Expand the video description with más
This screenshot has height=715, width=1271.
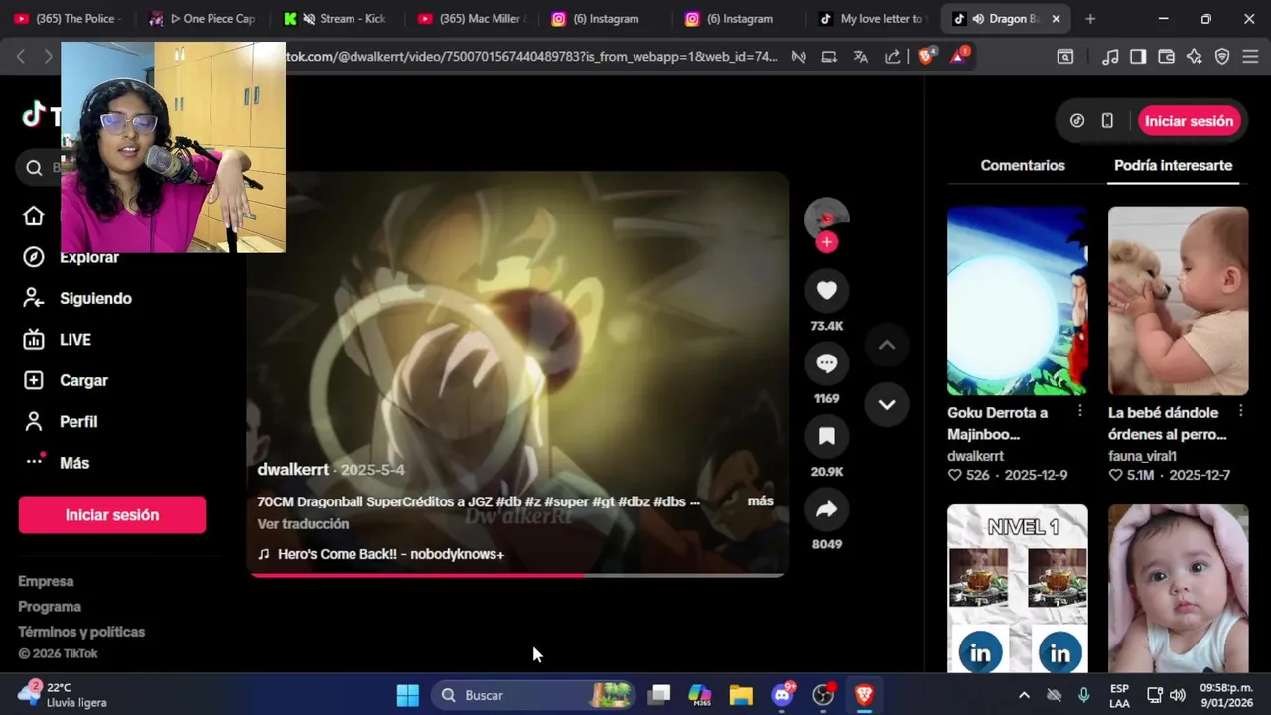coord(761,501)
